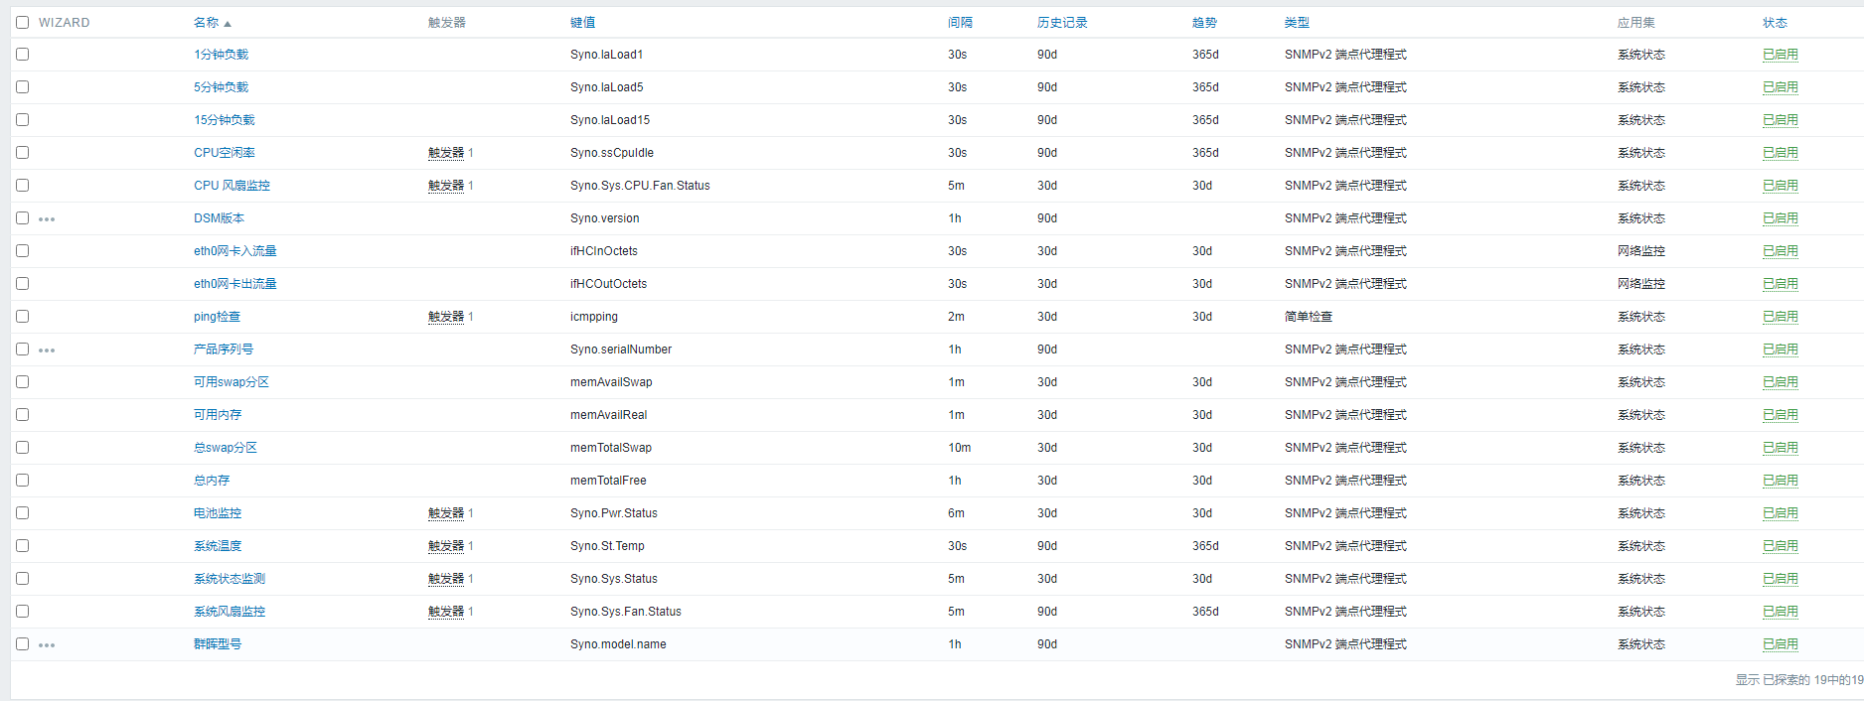
Task: Click key text Syno.model.name
Action: 618,644
